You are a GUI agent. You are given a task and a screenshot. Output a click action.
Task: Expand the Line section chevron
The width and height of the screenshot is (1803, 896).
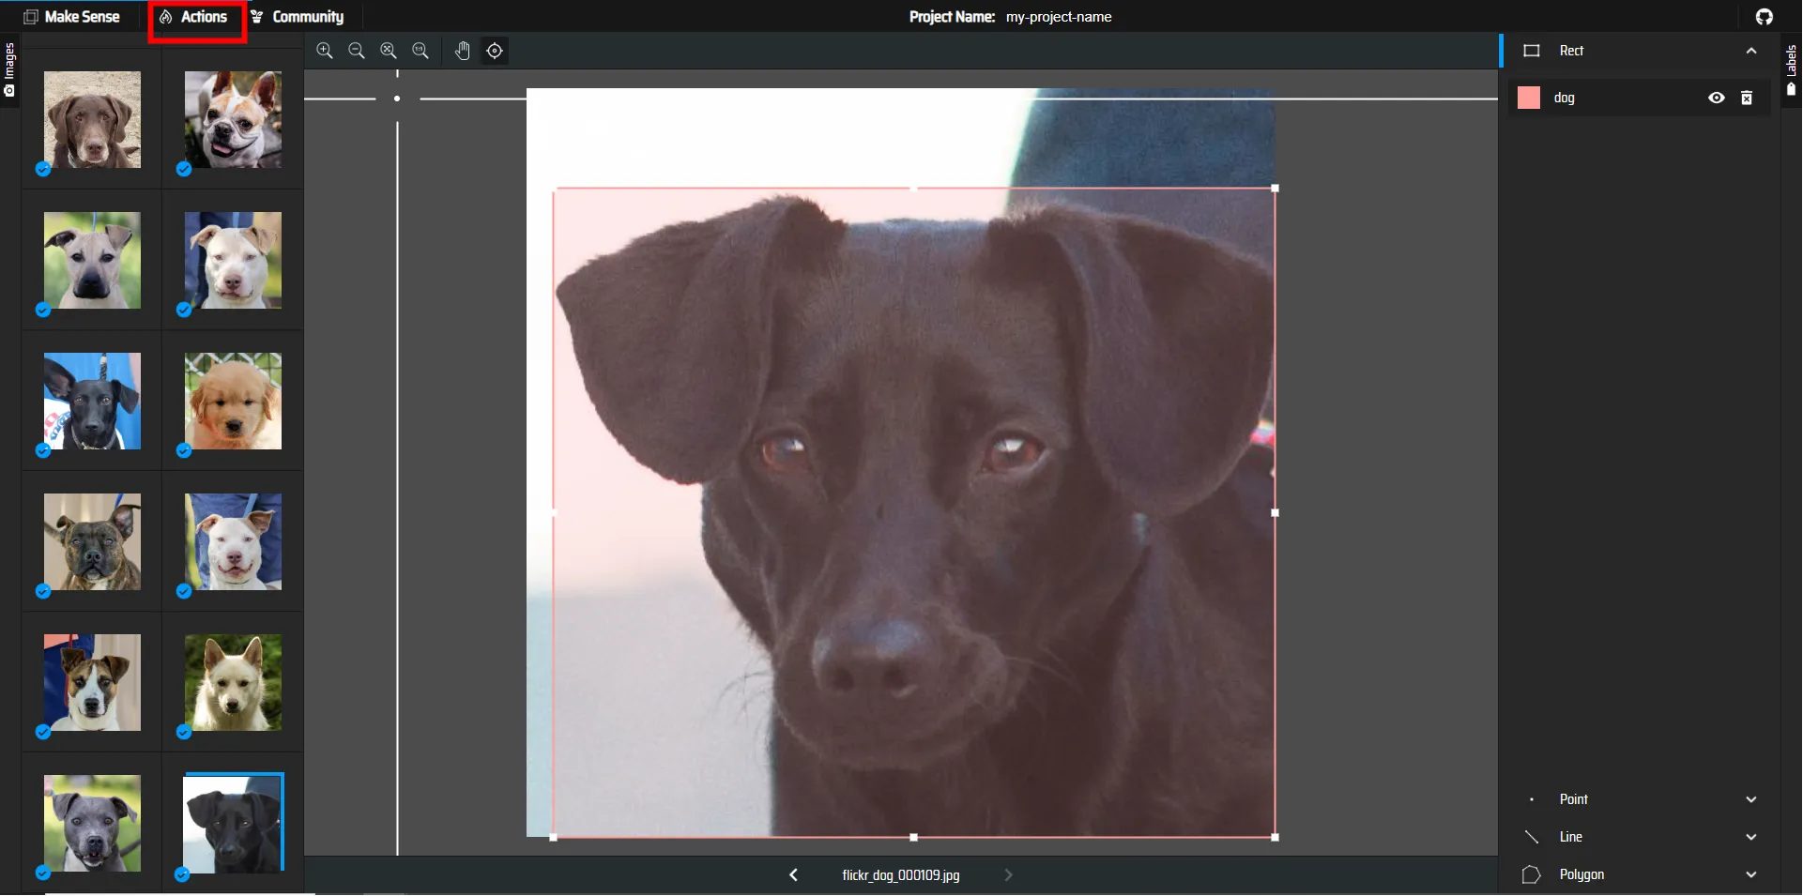coord(1751,837)
